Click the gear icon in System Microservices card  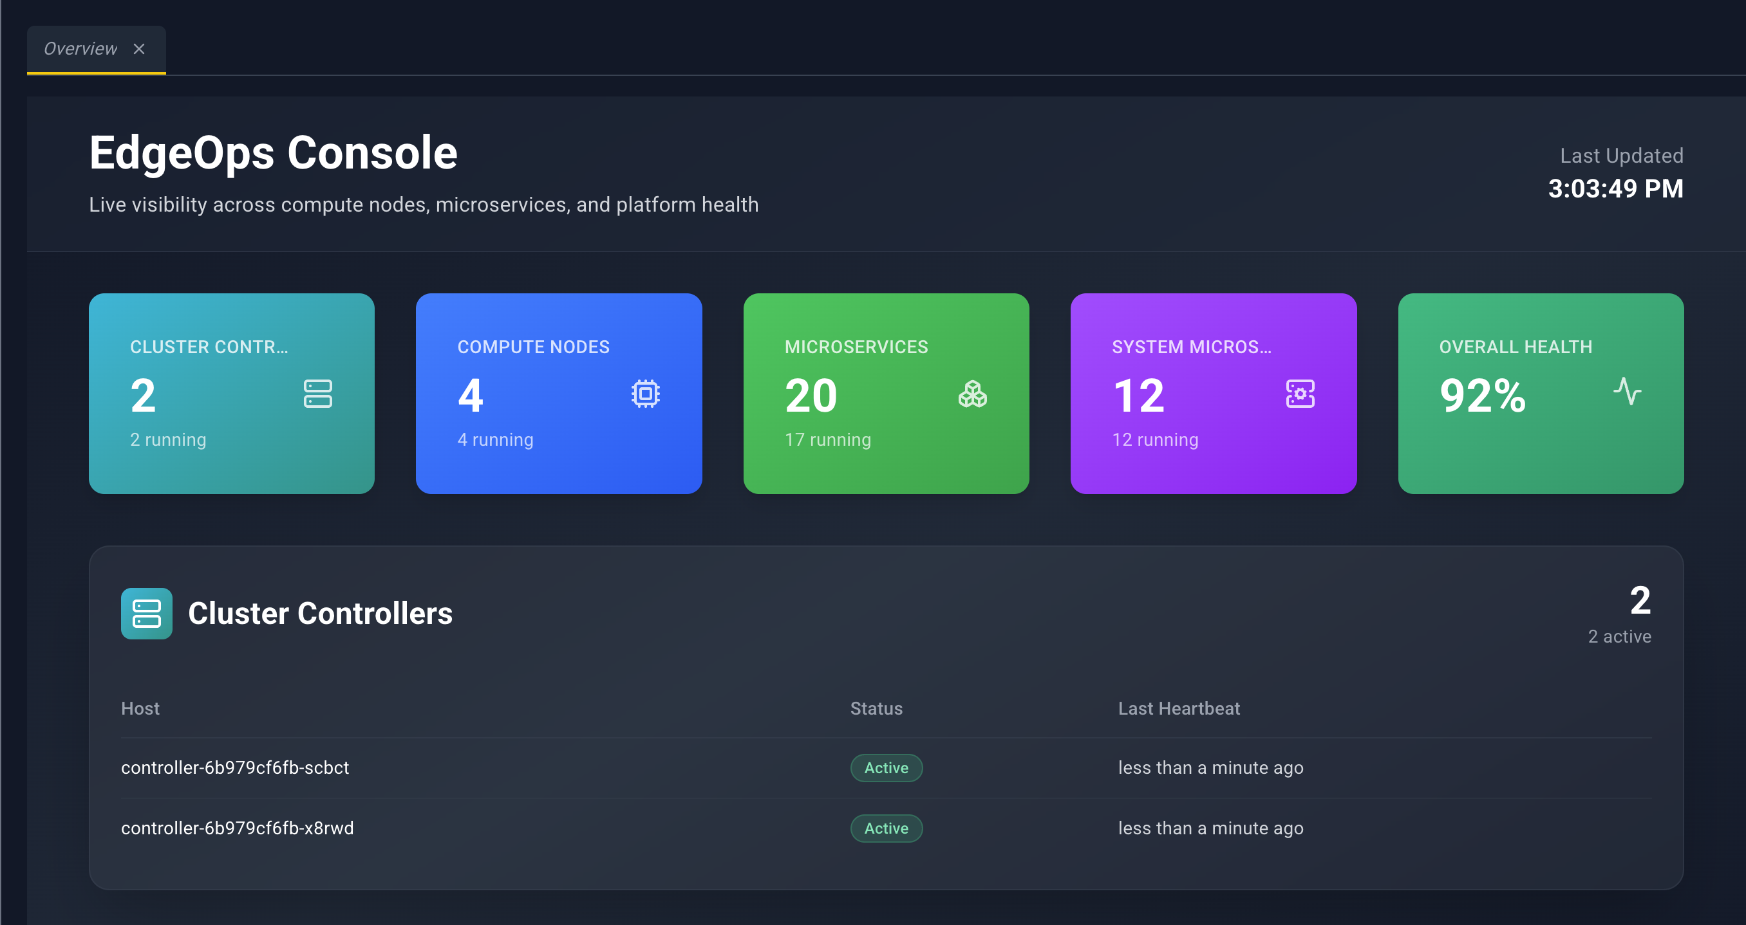[x=1300, y=394]
